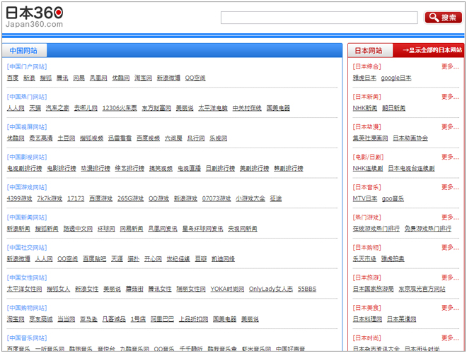
Task: Open the 12306火车票 link
Action: (120, 108)
